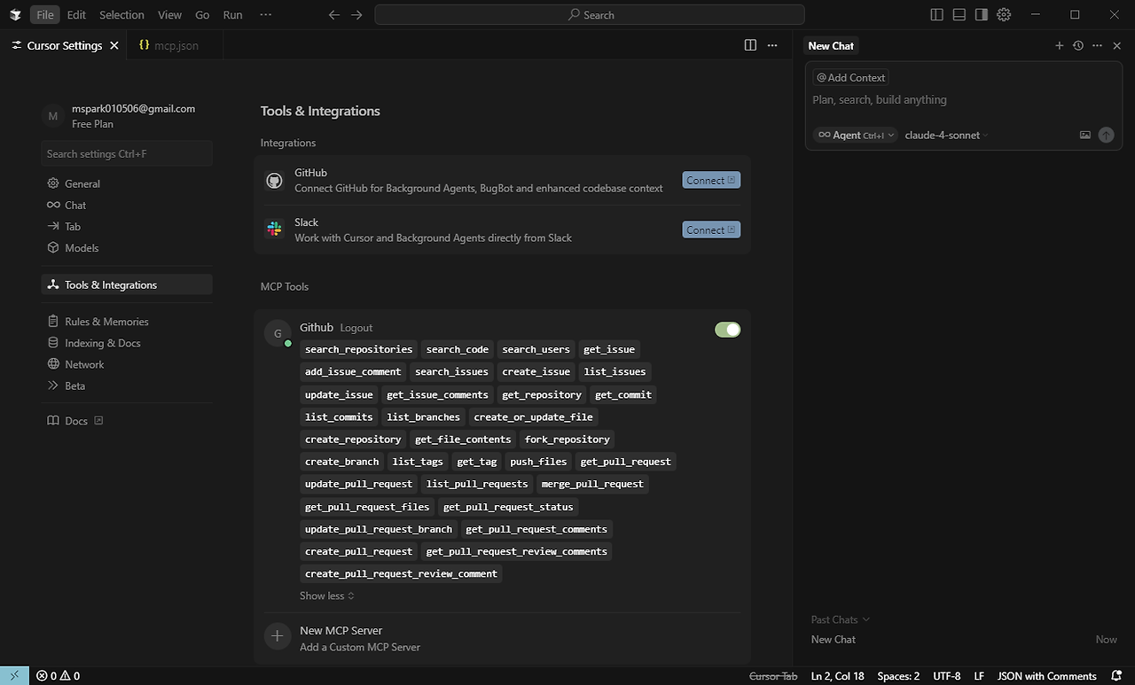The image size is (1135, 685).
Task: Open the errors and warnings indicator
Action: click(x=58, y=676)
